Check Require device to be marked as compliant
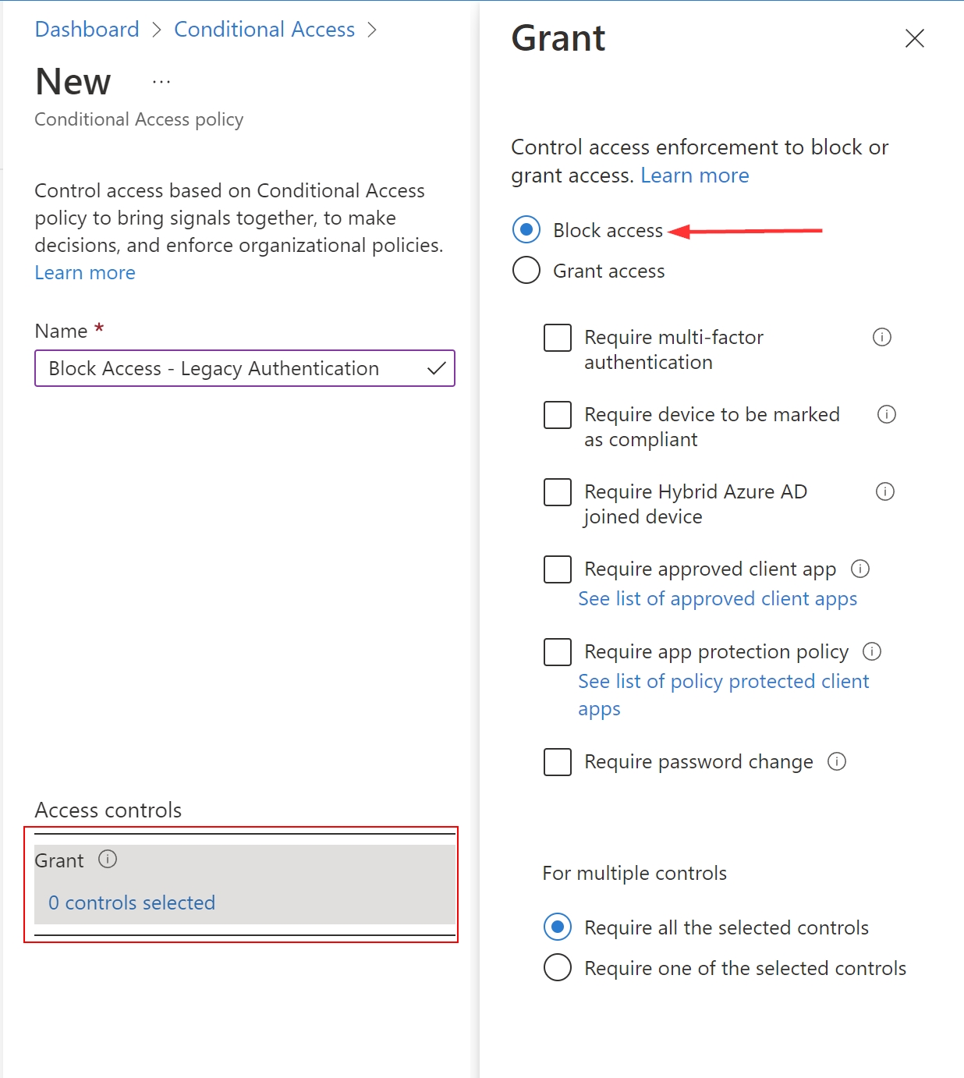Viewport: 964px width, 1078px height. pyautogui.click(x=557, y=414)
